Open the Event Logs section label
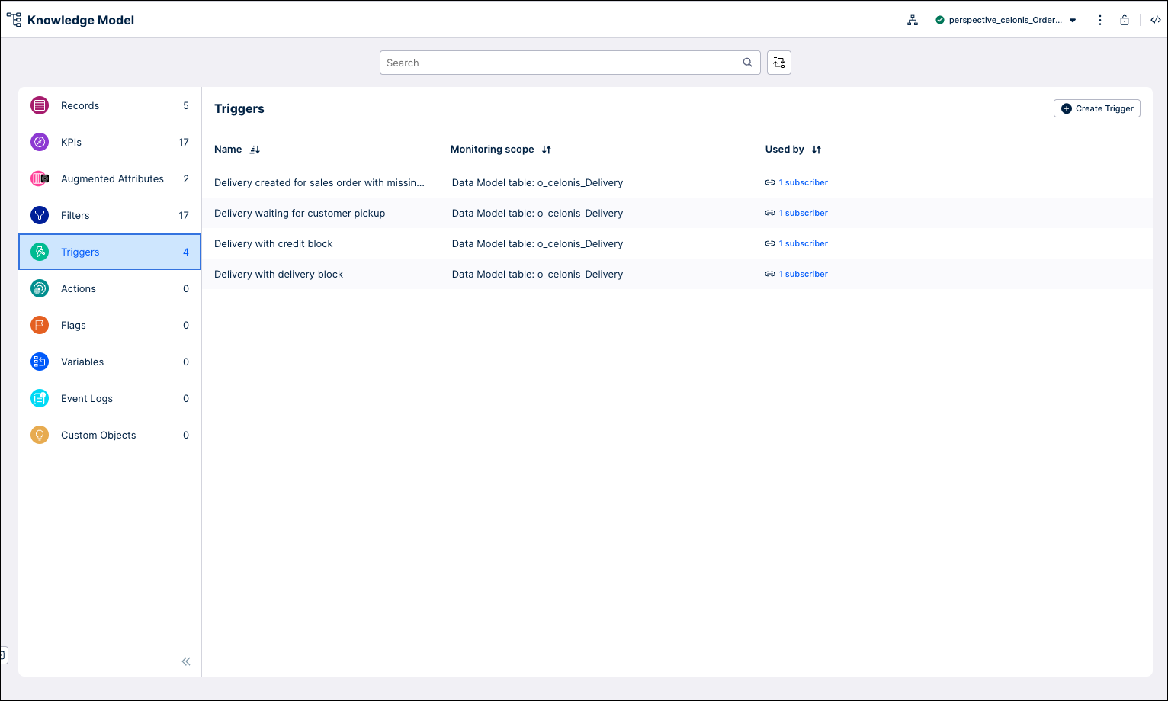 [87, 398]
